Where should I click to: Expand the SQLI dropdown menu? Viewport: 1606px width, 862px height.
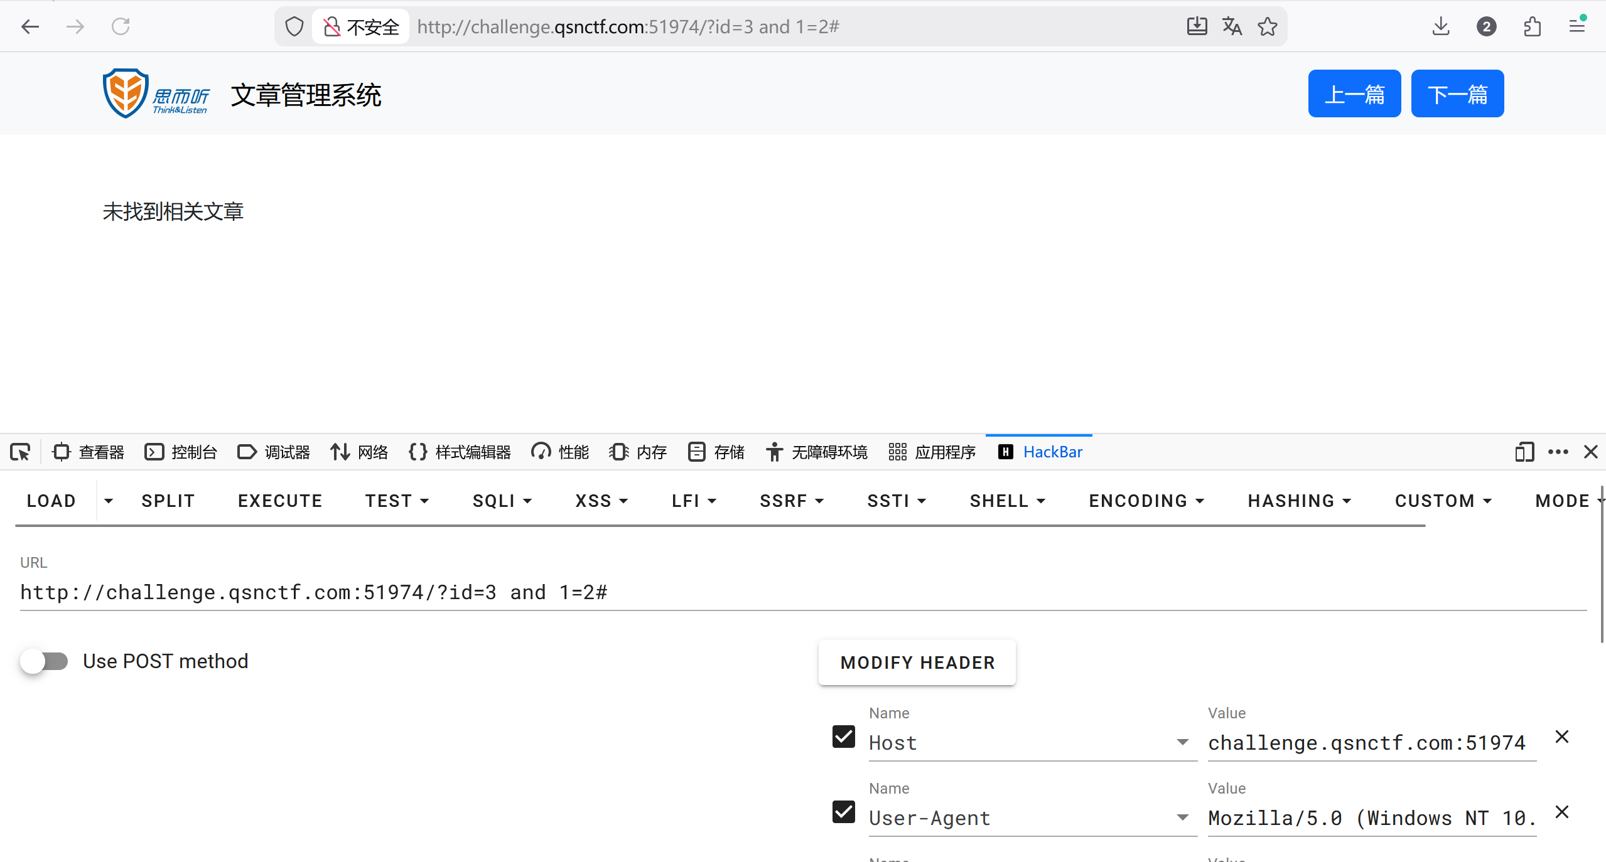[x=502, y=501]
